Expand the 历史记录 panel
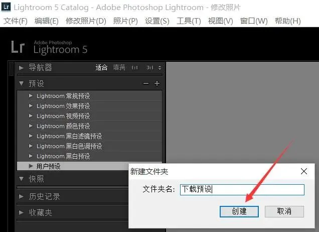 21,196
